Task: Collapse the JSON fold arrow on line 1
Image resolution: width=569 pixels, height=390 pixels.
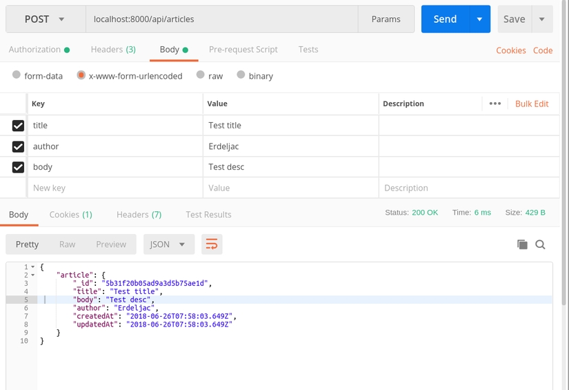Action: tap(32, 267)
